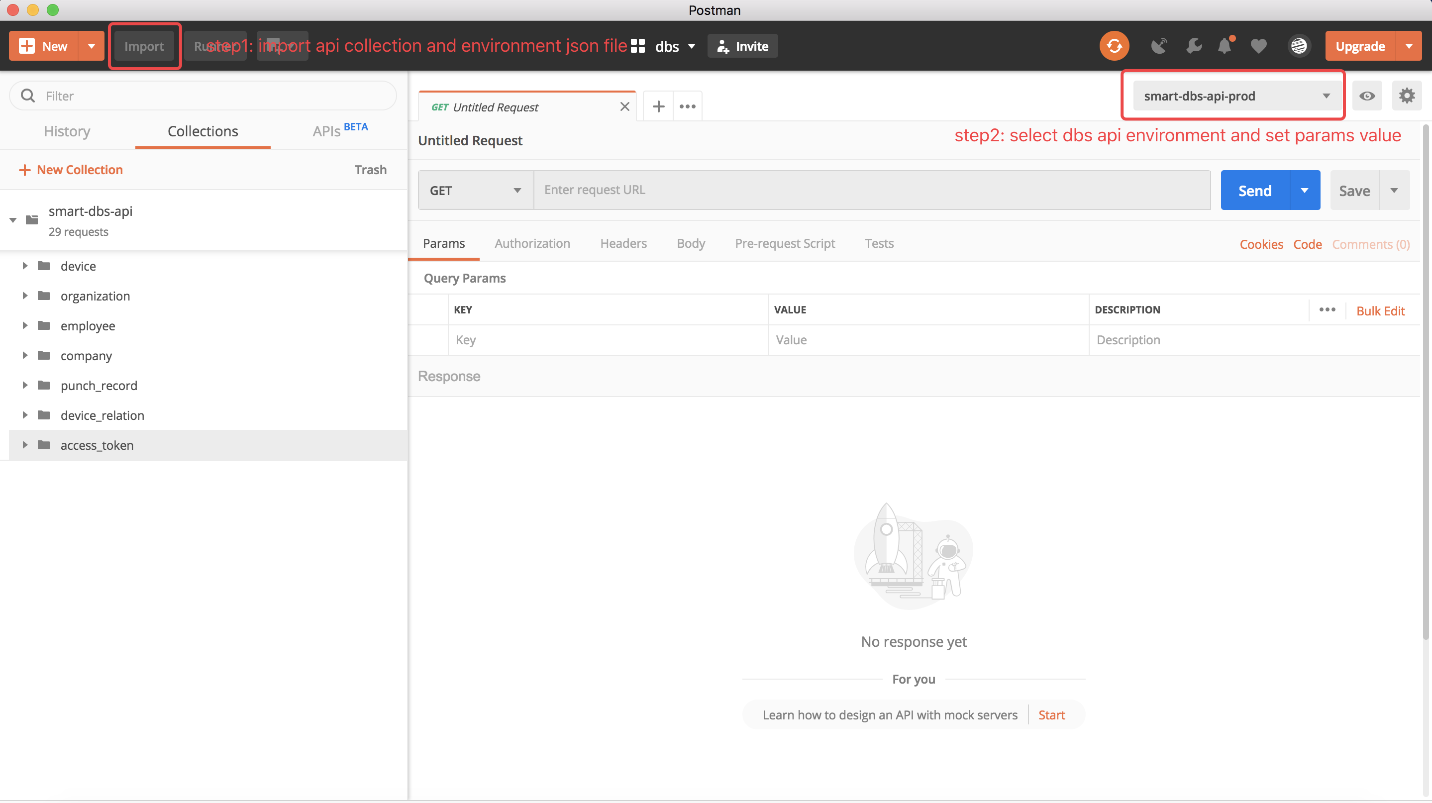Open the Trash link
This screenshot has height=803, width=1432.
(370, 170)
